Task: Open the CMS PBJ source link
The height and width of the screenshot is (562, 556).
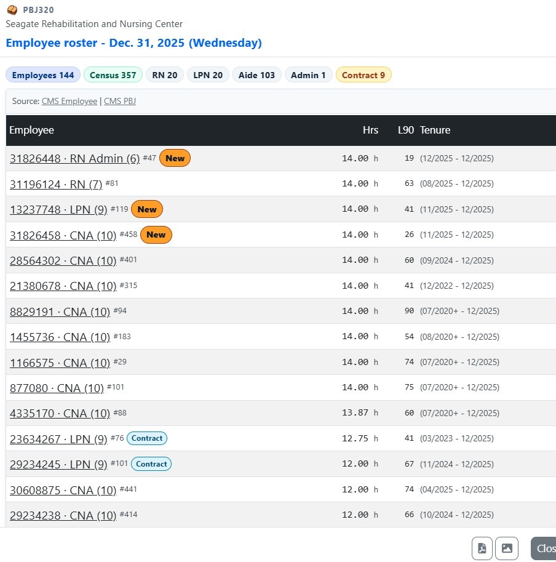Action: 120,101
